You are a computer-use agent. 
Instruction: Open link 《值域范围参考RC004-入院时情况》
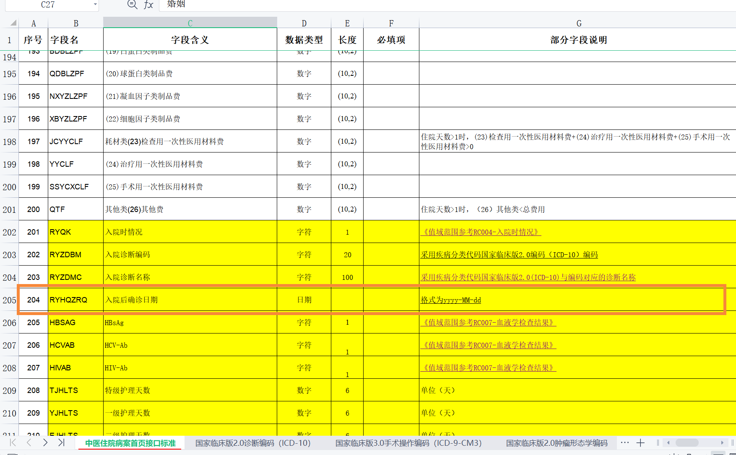(481, 232)
